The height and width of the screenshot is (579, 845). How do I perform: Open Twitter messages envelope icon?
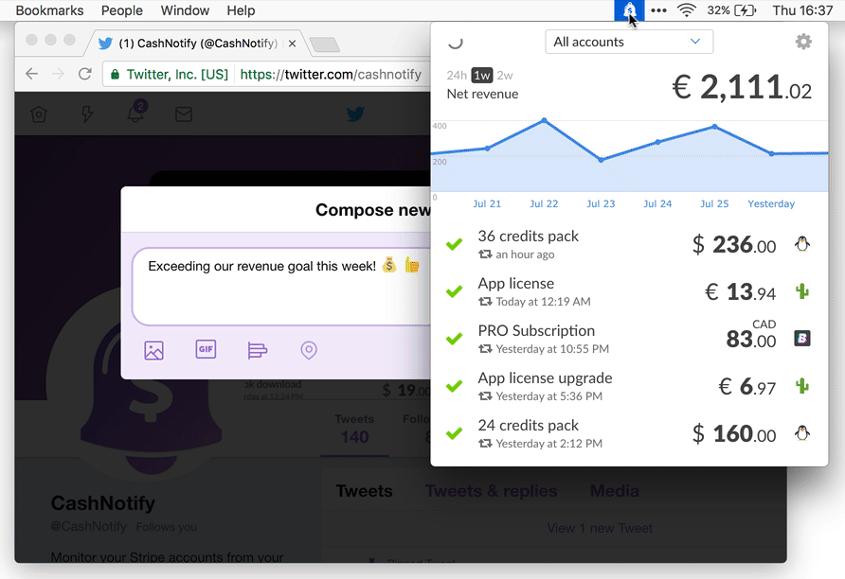point(184,114)
